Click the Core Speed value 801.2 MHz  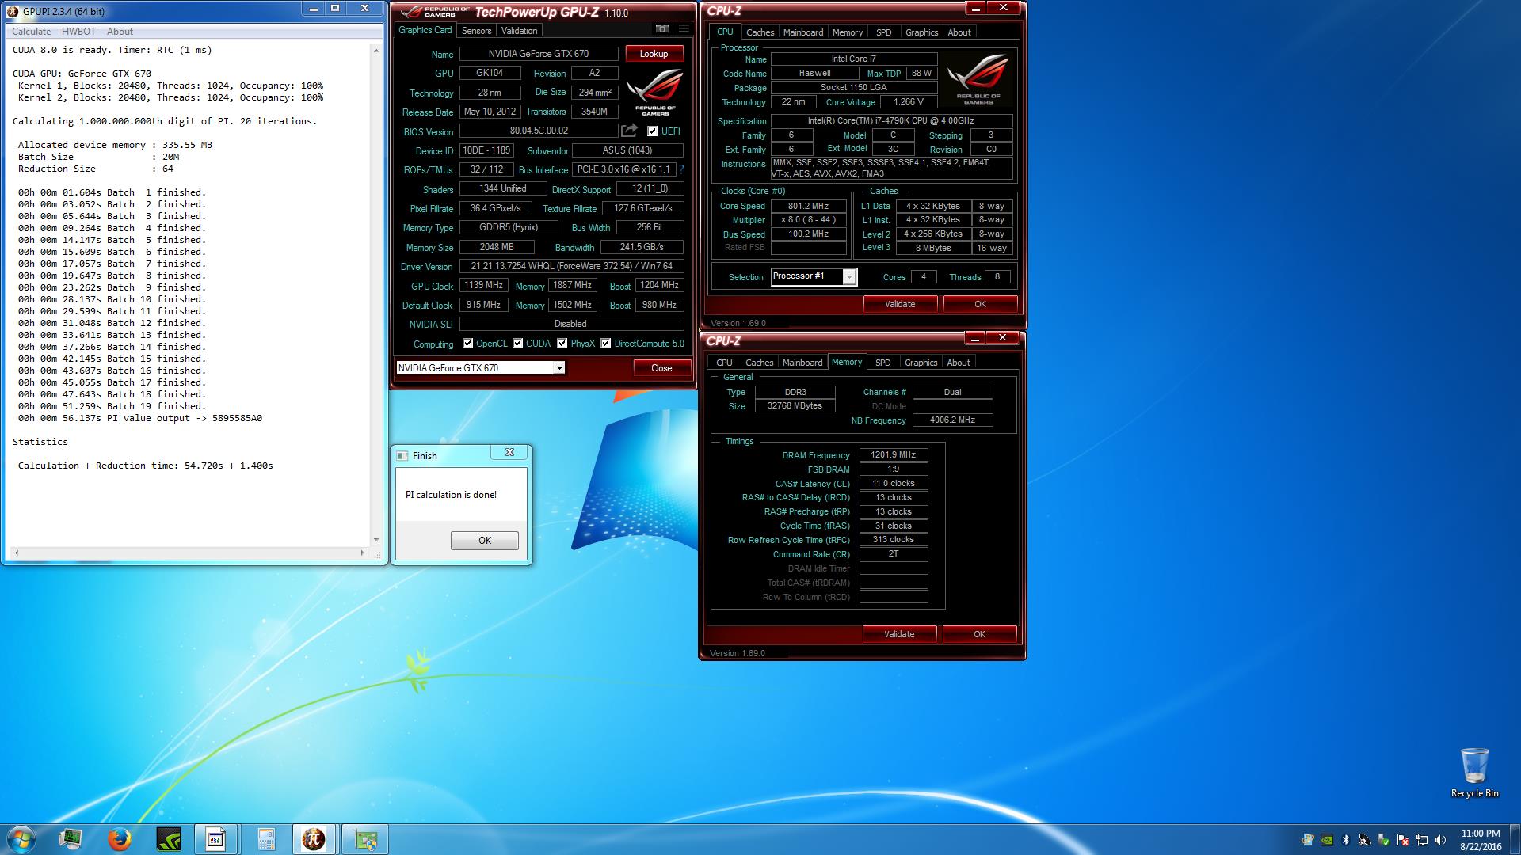click(808, 206)
